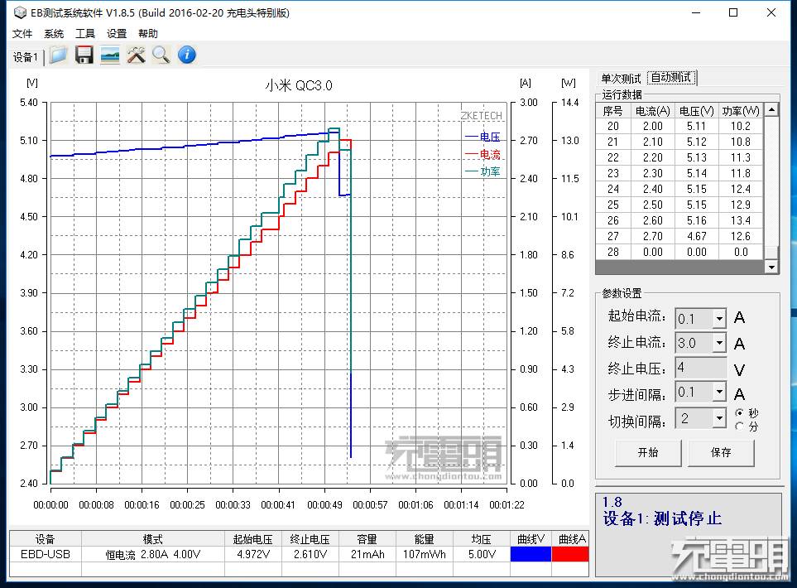Click the chart title 小米 QC3.0
Screen dimensions: 797x588
pyautogui.click(x=299, y=85)
